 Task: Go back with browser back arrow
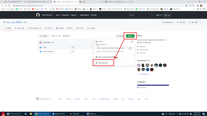2,6
